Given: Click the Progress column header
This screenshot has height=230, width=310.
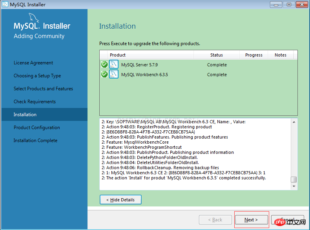Looking at the screenshot, I should click(x=253, y=55).
